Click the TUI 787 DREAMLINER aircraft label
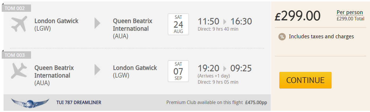Viewport: 370px width, 112px height. (x=79, y=103)
